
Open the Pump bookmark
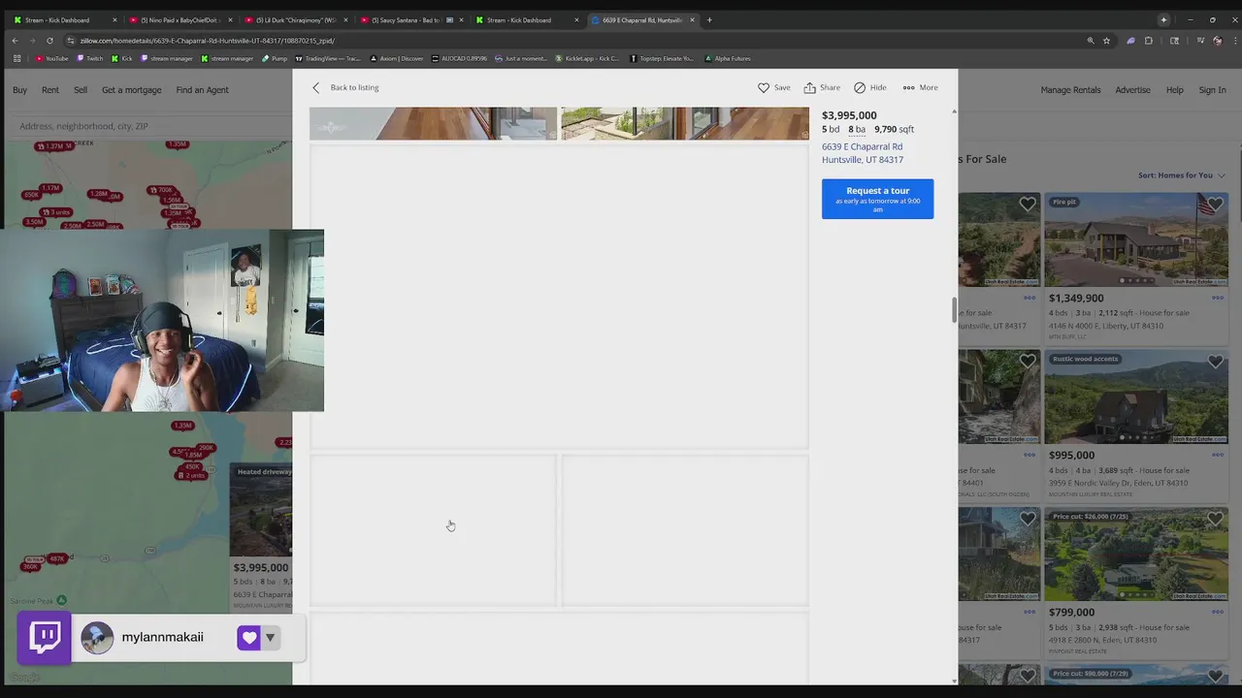pos(275,58)
